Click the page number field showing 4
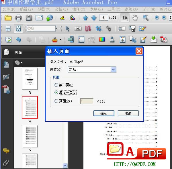 104,17
